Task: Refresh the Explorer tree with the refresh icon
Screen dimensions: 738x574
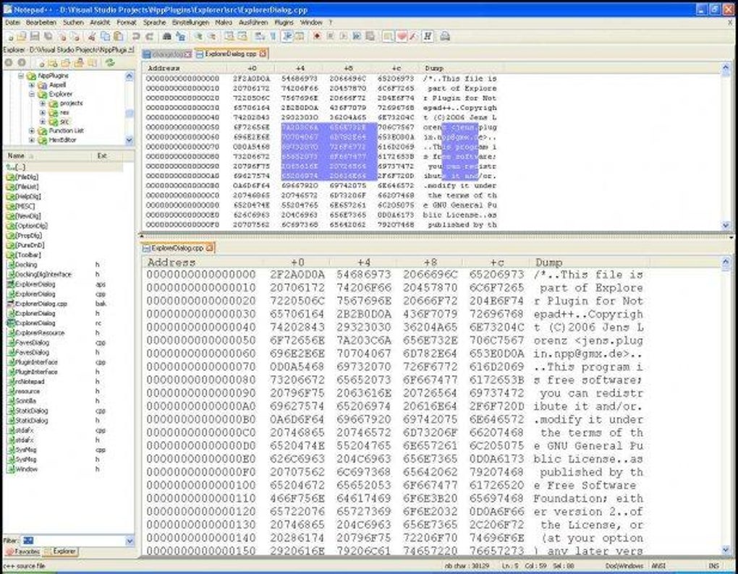Action: [x=111, y=63]
